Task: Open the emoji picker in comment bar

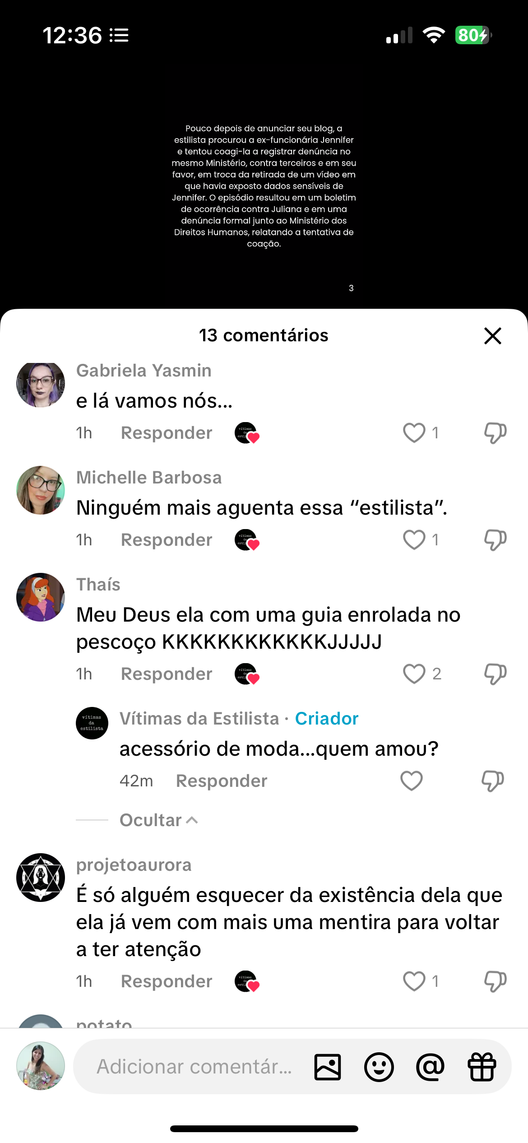Action: pos(379,1067)
